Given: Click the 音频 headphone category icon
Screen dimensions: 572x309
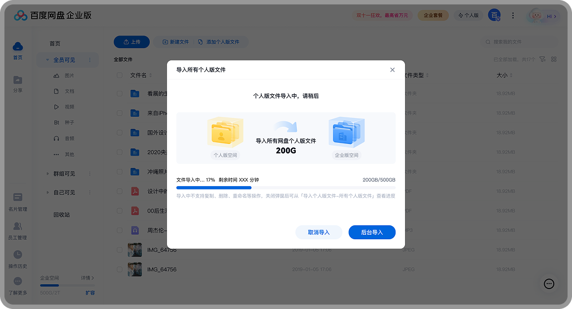Looking at the screenshot, I should (x=56, y=138).
